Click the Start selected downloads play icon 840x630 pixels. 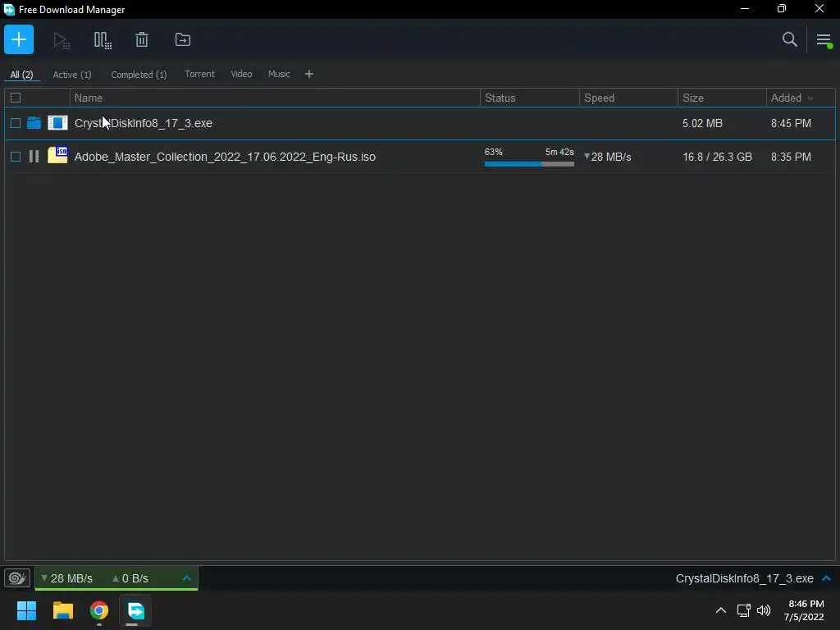tap(61, 40)
